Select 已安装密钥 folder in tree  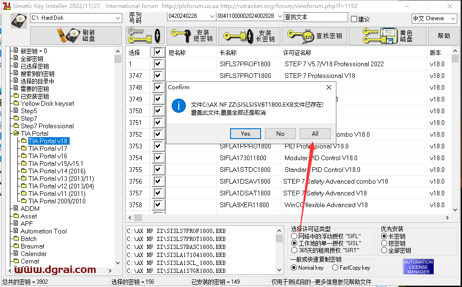pos(34,96)
